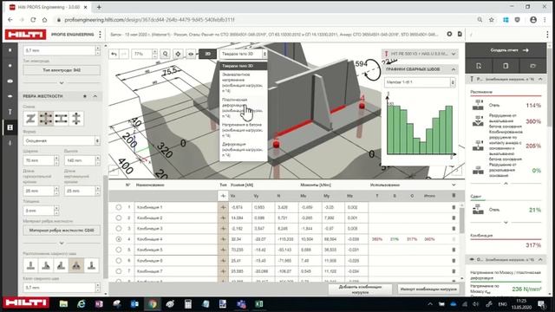Viewport: 555px width, 312px height.
Task: Click the zoom-to-fit magnifier icon
Action: click(x=166, y=54)
